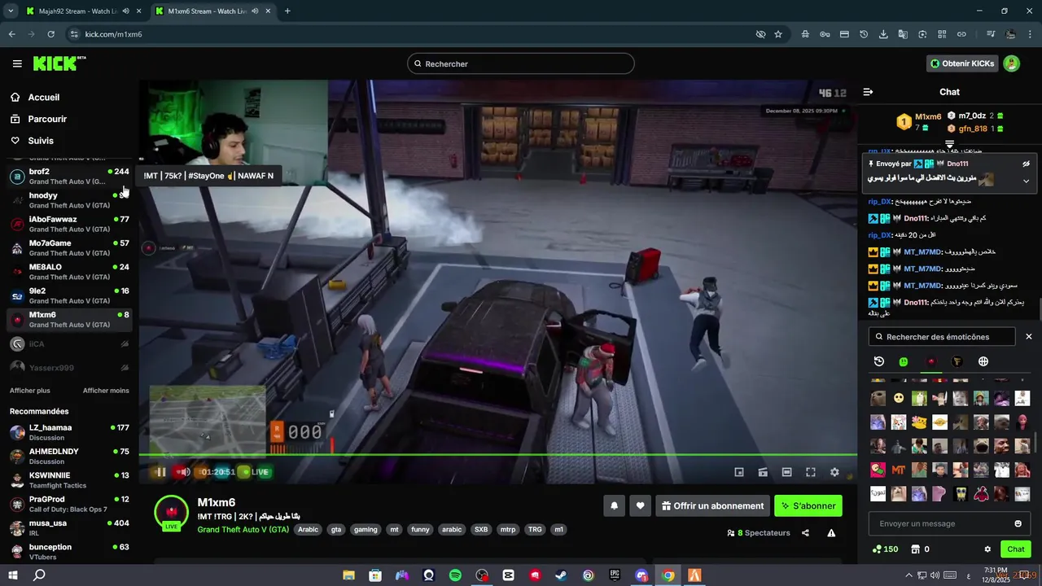1042x586 pixels.
Task: Pause the stream video
Action: [x=161, y=472]
